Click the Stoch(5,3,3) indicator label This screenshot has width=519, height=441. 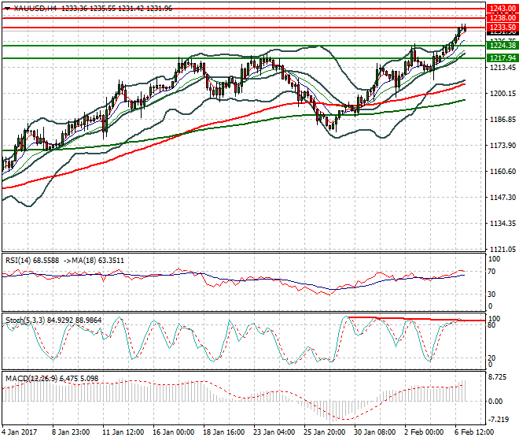point(25,321)
